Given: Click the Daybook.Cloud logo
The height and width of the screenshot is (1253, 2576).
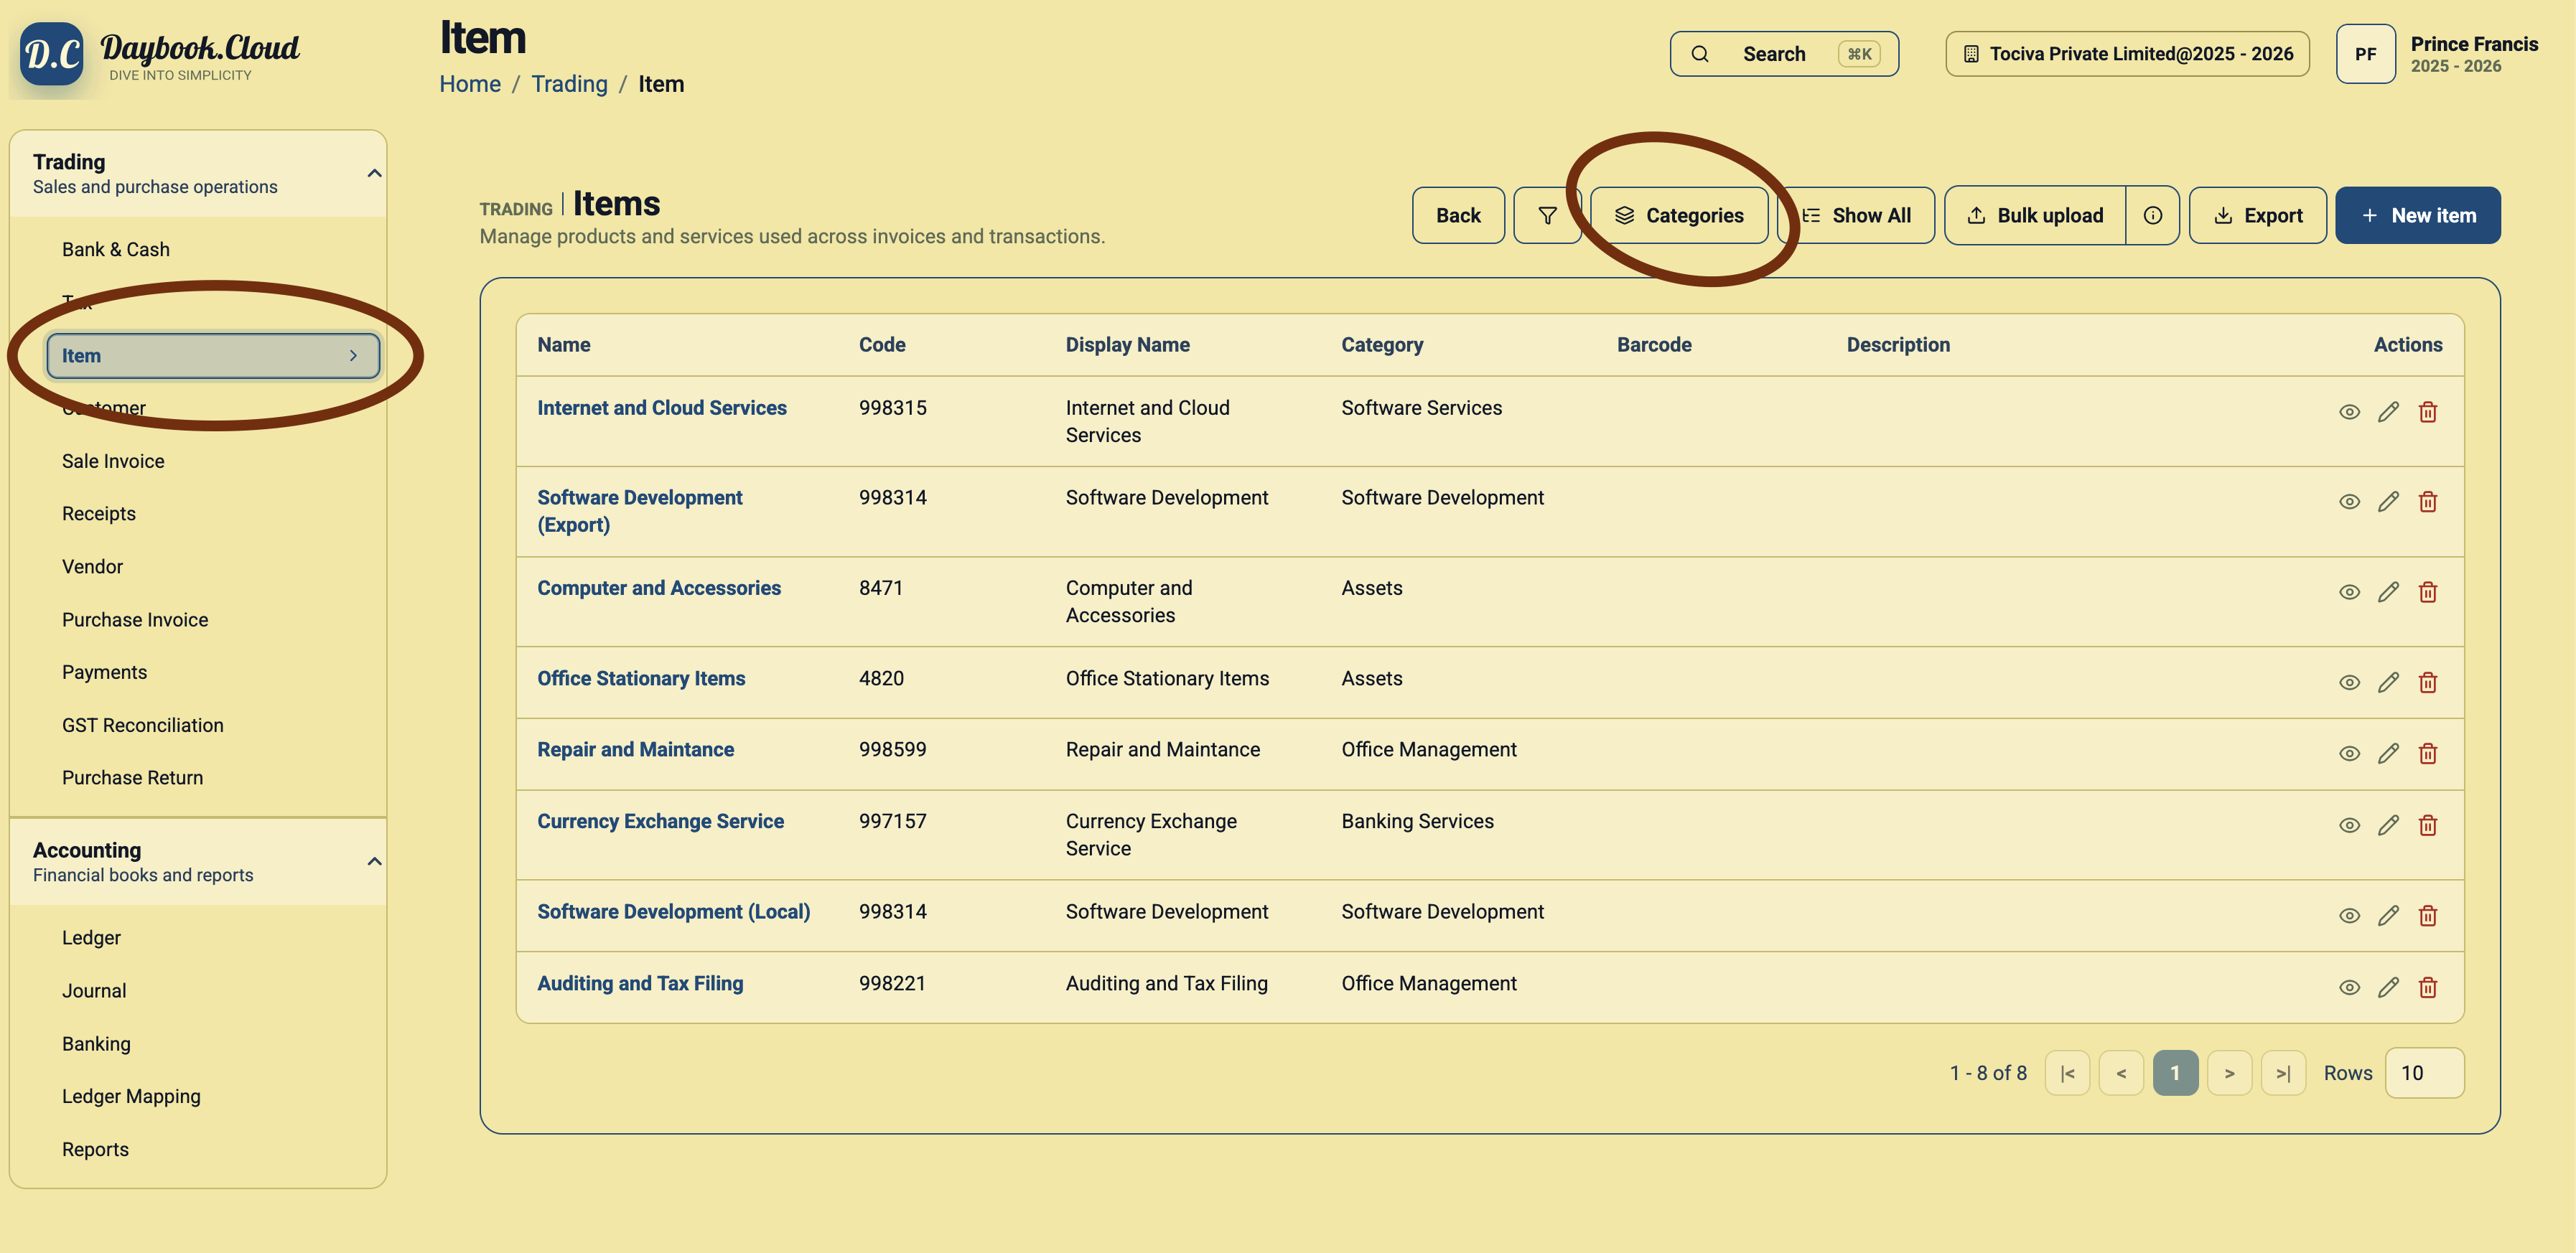Looking at the screenshot, I should pyautogui.click(x=160, y=54).
